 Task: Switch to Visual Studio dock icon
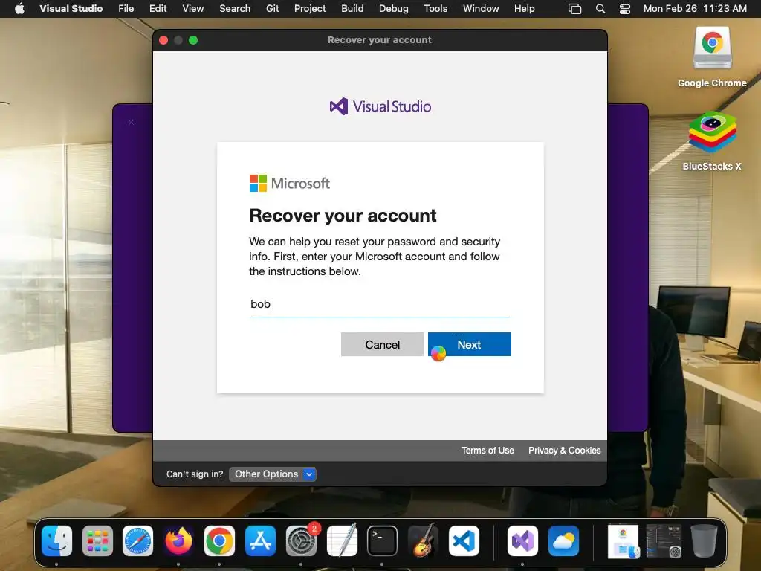[x=522, y=541]
